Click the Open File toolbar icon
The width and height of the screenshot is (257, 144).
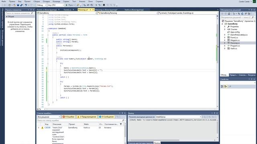(14, 5)
